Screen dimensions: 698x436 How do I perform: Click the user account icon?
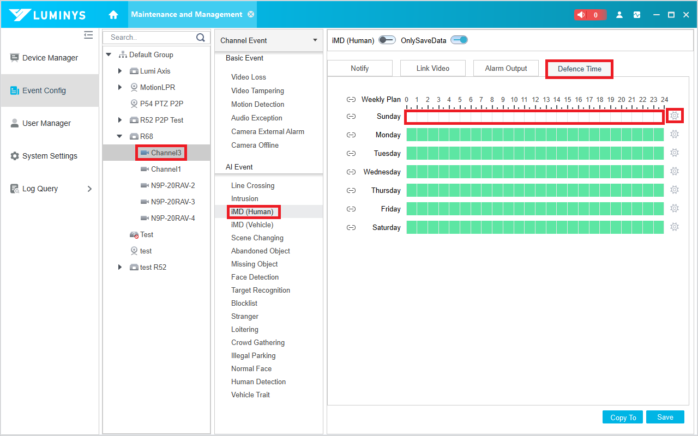(x=619, y=15)
